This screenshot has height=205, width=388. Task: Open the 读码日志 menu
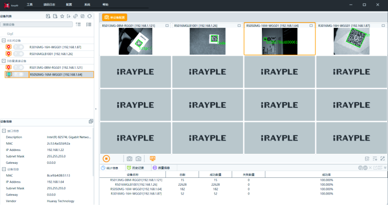(x=49, y=5)
